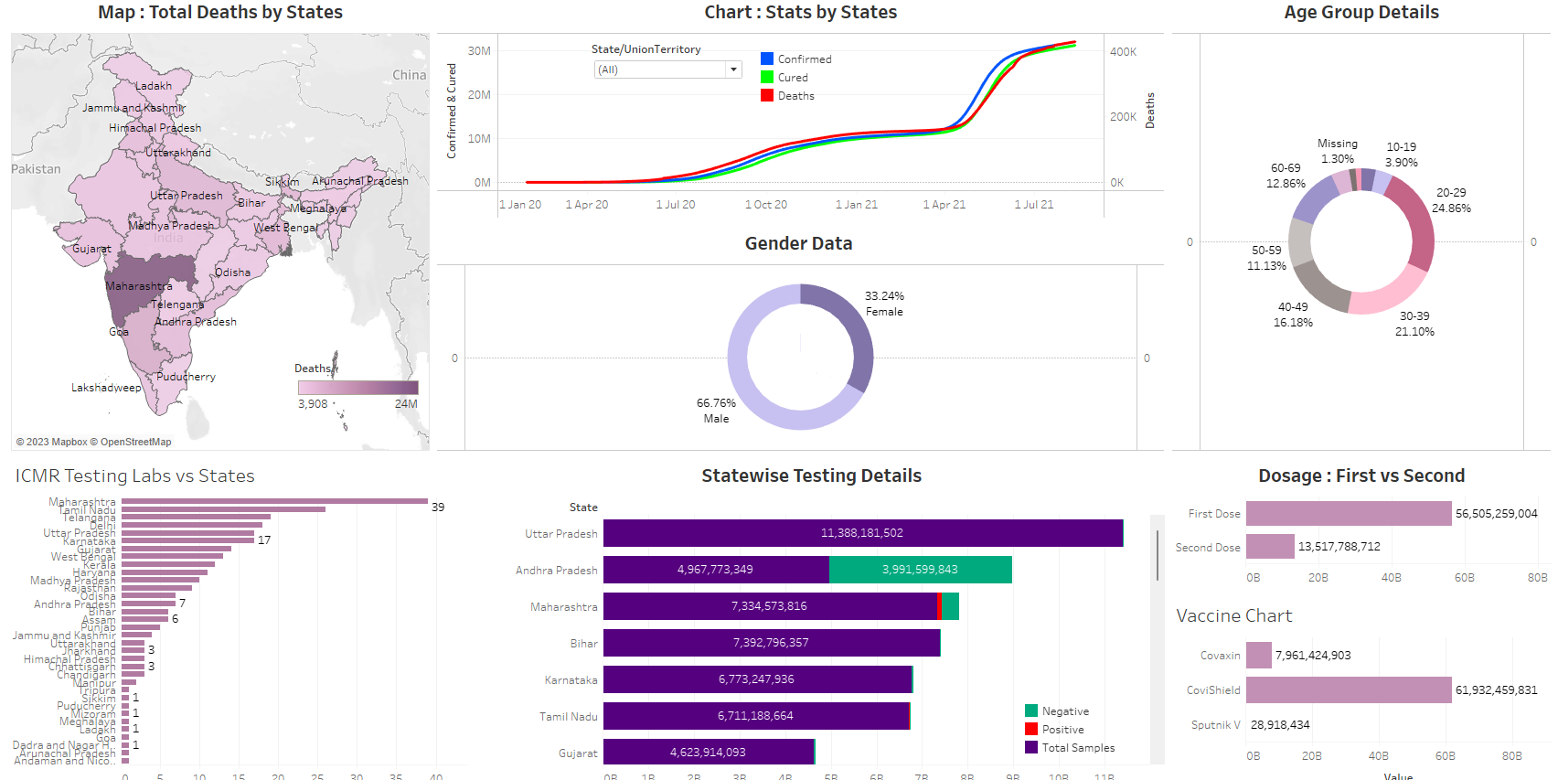Select the red Deaths legend swatch
This screenshot has width=1558, height=780.
(767, 95)
